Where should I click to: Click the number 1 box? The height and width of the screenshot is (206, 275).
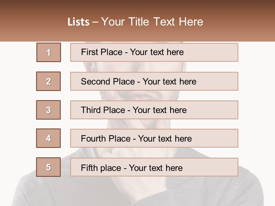click(48, 52)
